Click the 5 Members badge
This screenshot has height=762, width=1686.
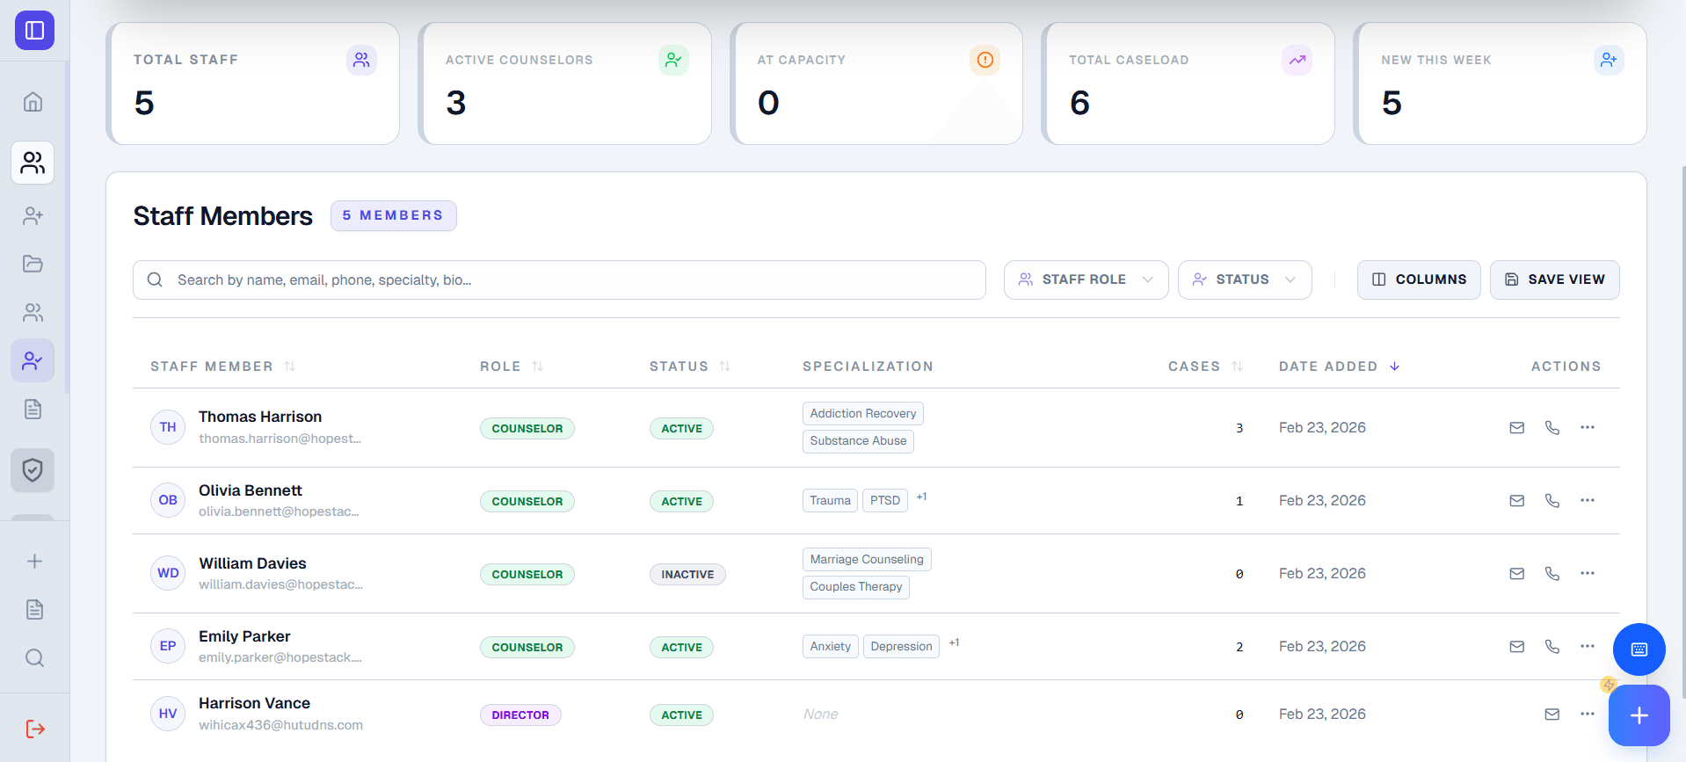pos(393,215)
